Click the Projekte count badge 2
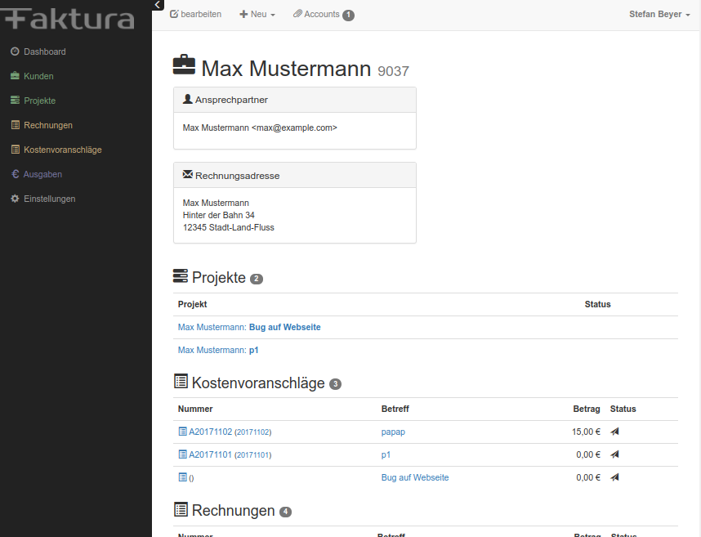This screenshot has width=701, height=537. tap(257, 279)
